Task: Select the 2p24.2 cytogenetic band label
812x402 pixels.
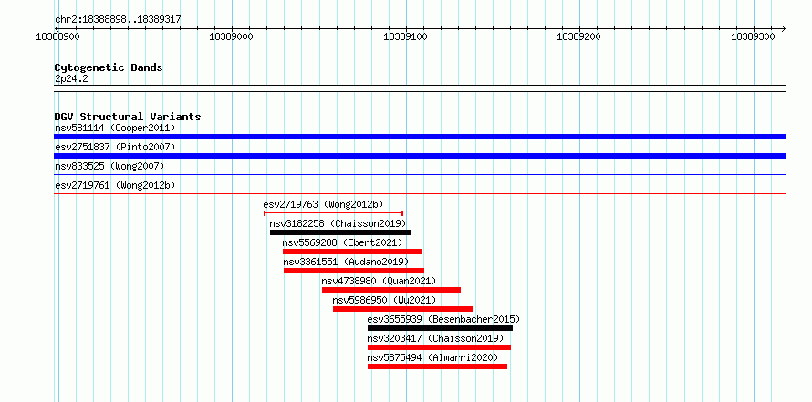Action: click(71, 78)
